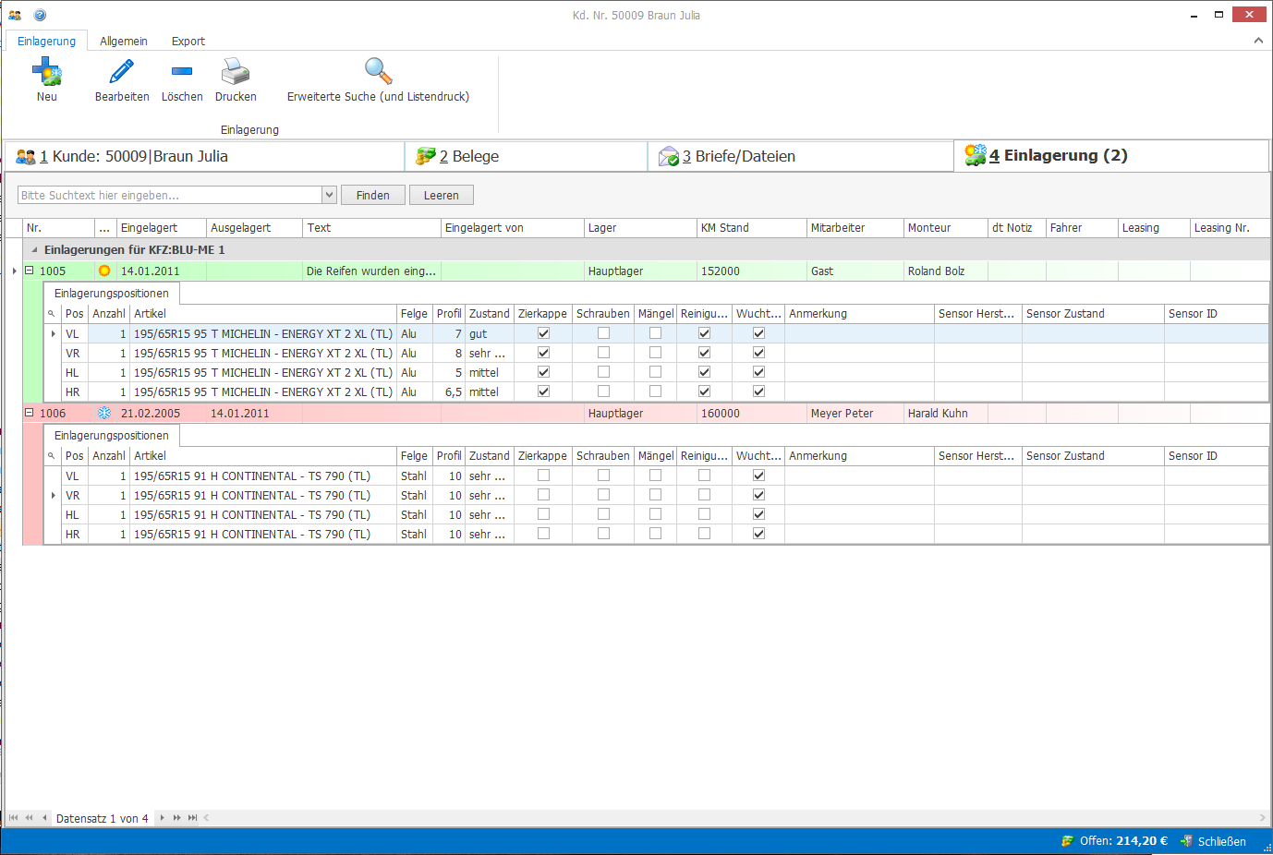Select the Einlagerung ribbon tab

point(46,42)
